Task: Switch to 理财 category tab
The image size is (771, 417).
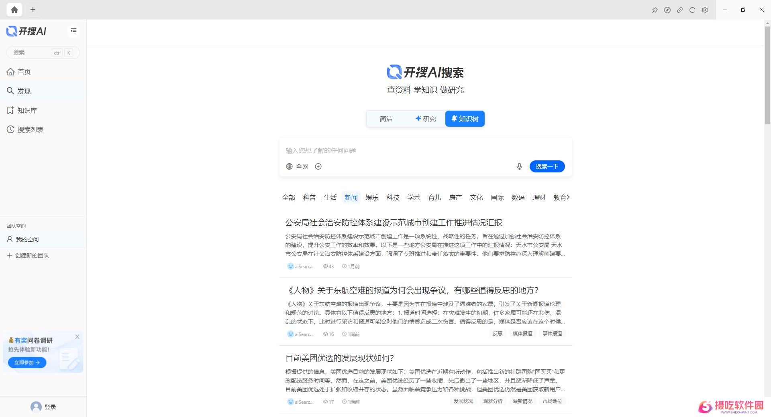Action: [x=539, y=197]
